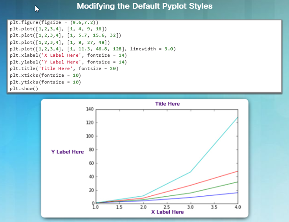Image resolution: width=289 pixels, height=222 pixels.
Task: Click the 'X Label Here' label below the chart
Action: point(167,212)
